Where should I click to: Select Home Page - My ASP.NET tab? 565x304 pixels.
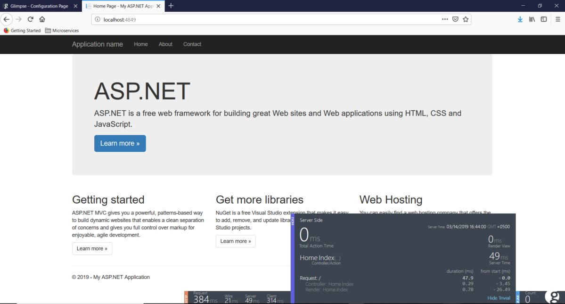(x=123, y=6)
